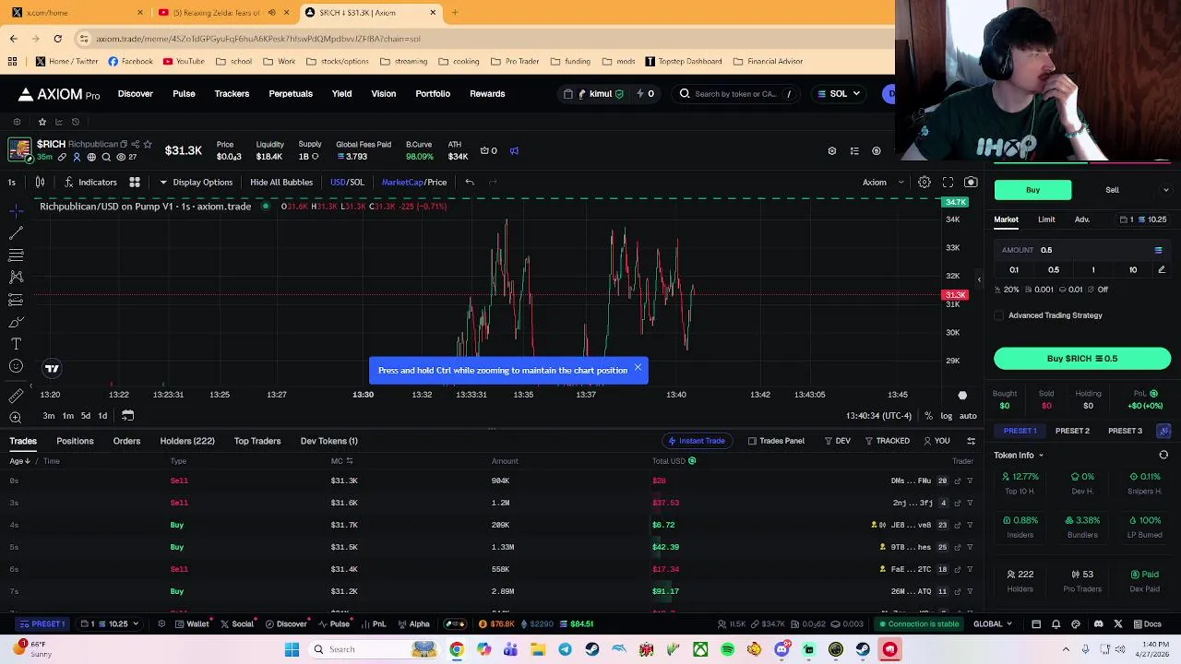Expand the chevron next to Sell

1166,190
